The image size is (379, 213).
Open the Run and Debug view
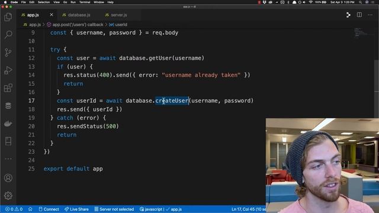(8, 70)
